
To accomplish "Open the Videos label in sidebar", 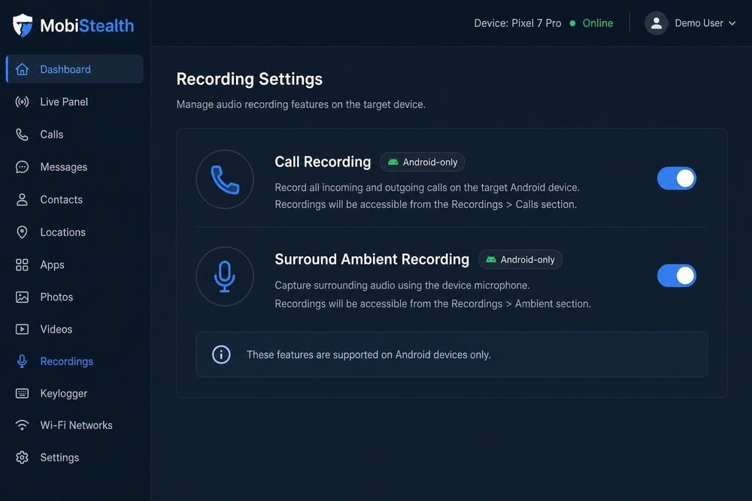I will click(x=56, y=329).
